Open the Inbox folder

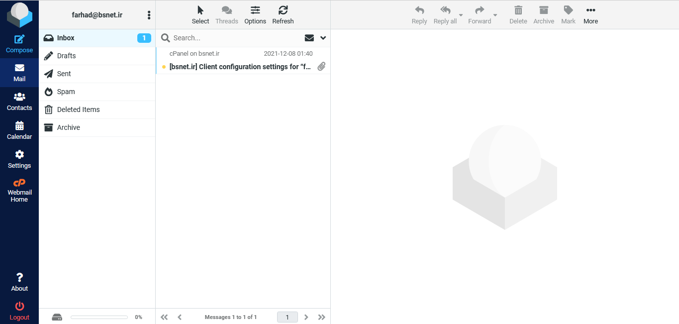click(97, 38)
